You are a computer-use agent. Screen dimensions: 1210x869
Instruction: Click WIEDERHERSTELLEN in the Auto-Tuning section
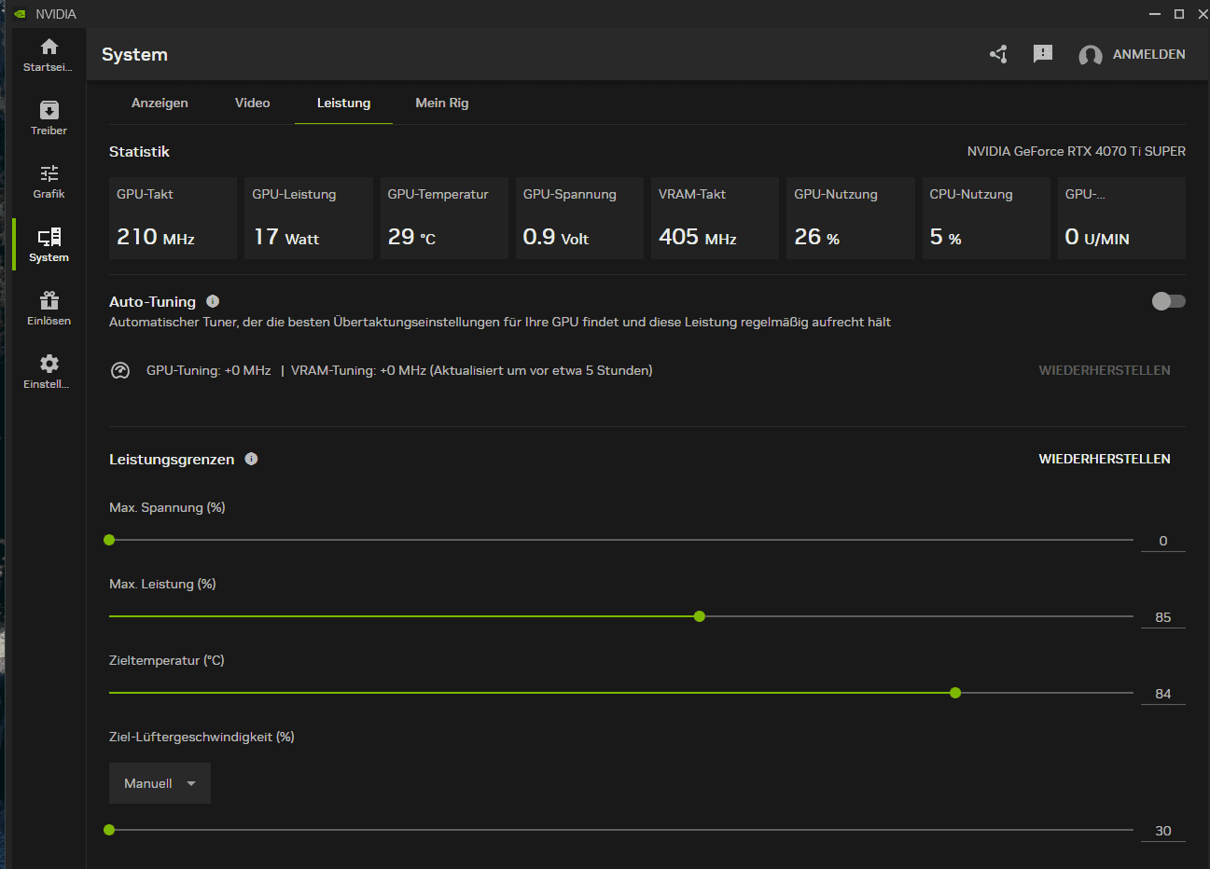1105,370
